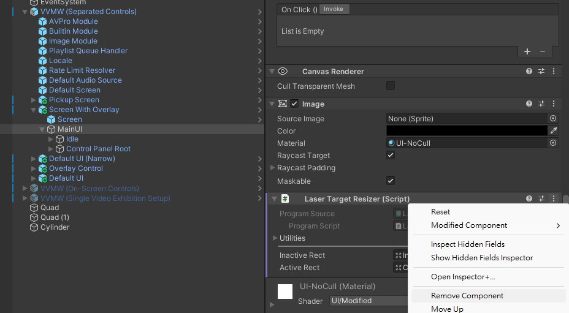Open object picker for Material field
This screenshot has height=313, width=569.
553,143
